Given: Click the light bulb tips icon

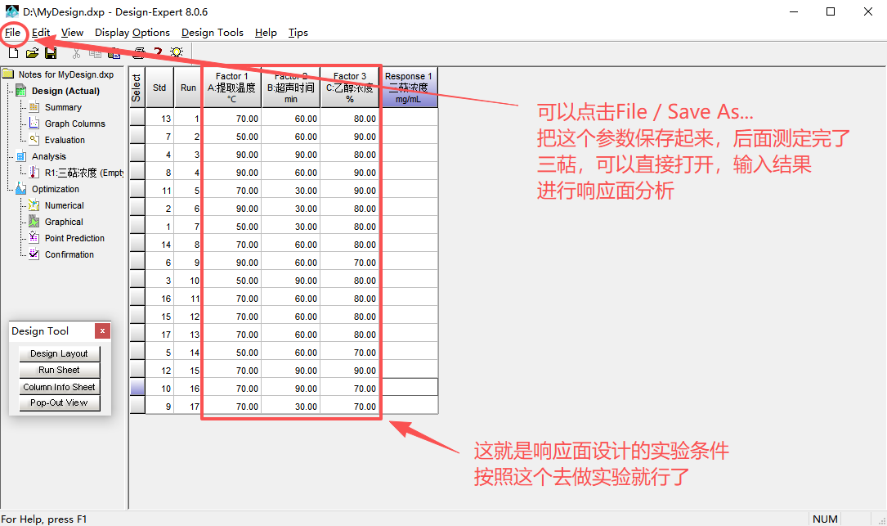Looking at the screenshot, I should point(176,53).
